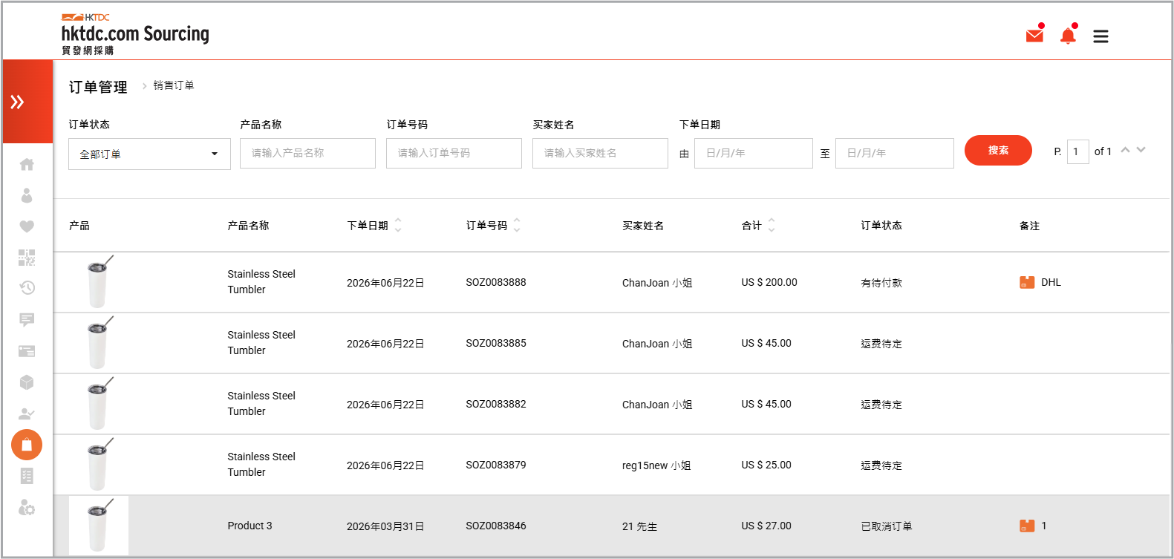The image size is (1174, 559).
Task: Focus the 买家姓名 buyer name input
Action: [600, 153]
